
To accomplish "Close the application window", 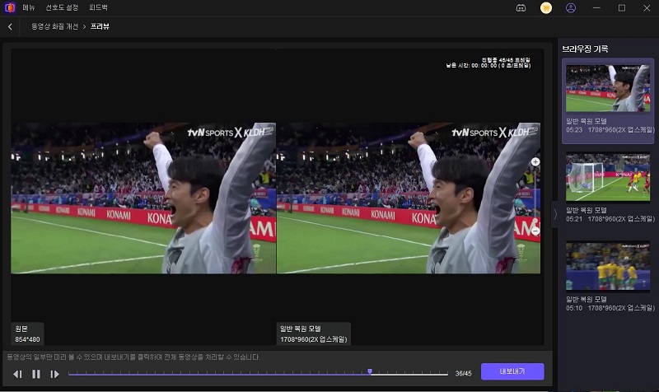I will click(647, 8).
